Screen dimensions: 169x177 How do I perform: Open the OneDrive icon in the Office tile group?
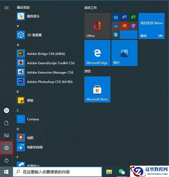point(116,26)
